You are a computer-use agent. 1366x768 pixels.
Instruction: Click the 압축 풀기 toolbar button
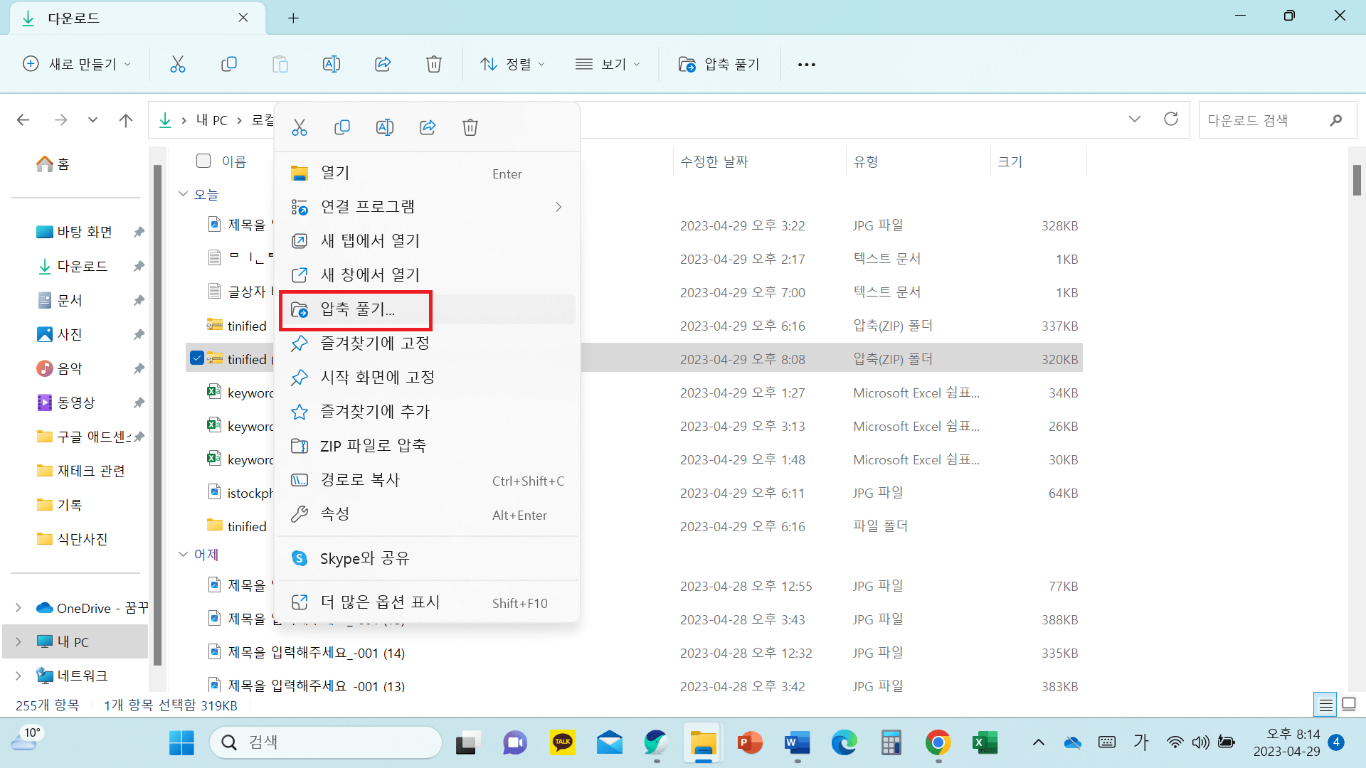[719, 64]
